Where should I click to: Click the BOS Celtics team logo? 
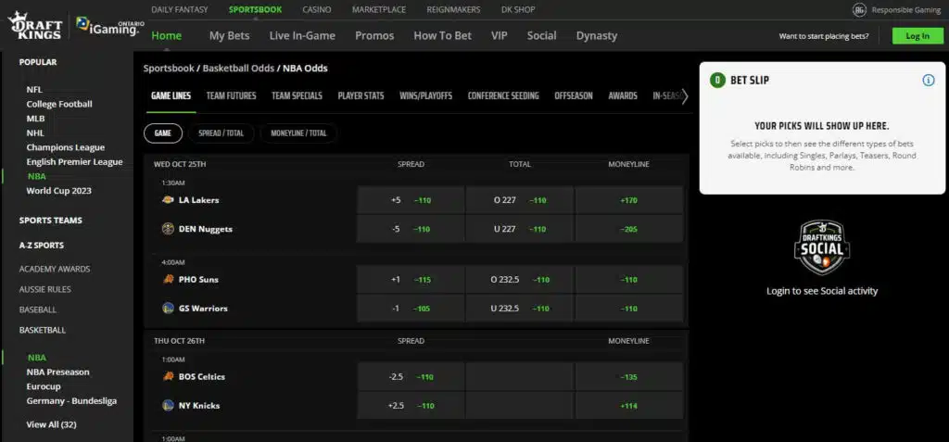click(169, 376)
